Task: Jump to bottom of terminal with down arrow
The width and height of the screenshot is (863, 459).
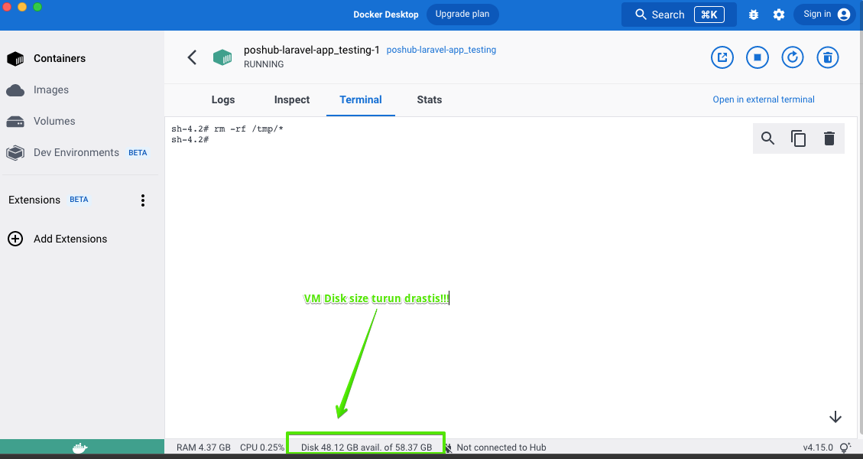Action: [835, 417]
